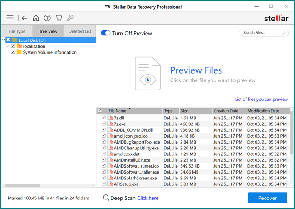This screenshot has height=209, width=295.
Task: Open the Deep Scan 'Click here' link
Action: pyautogui.click(x=148, y=198)
